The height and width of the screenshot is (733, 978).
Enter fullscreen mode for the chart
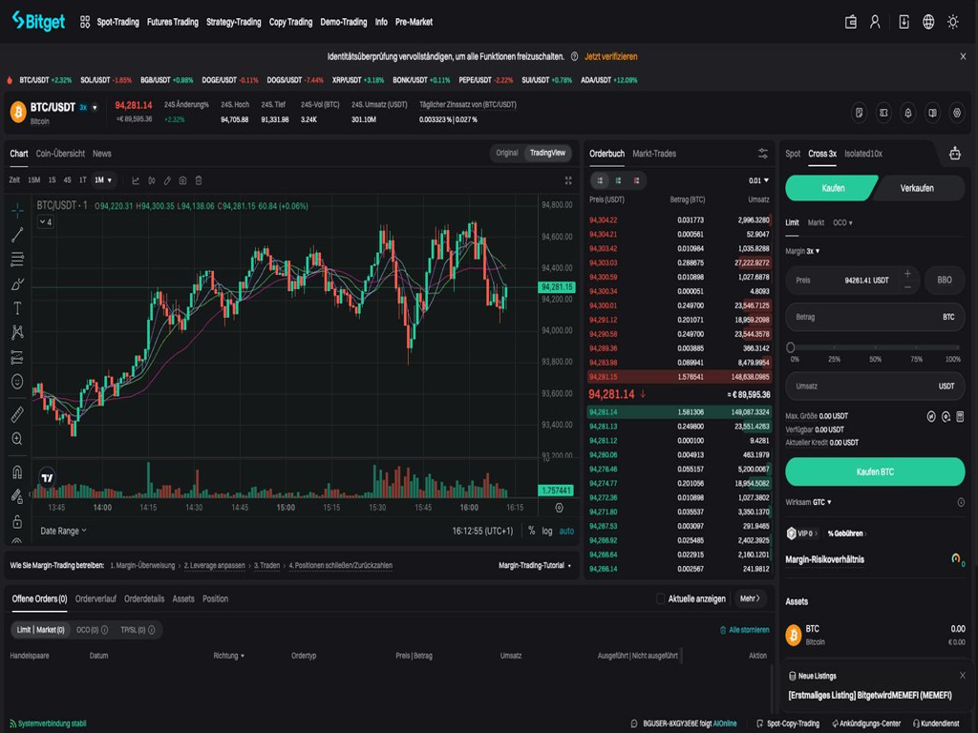(568, 180)
